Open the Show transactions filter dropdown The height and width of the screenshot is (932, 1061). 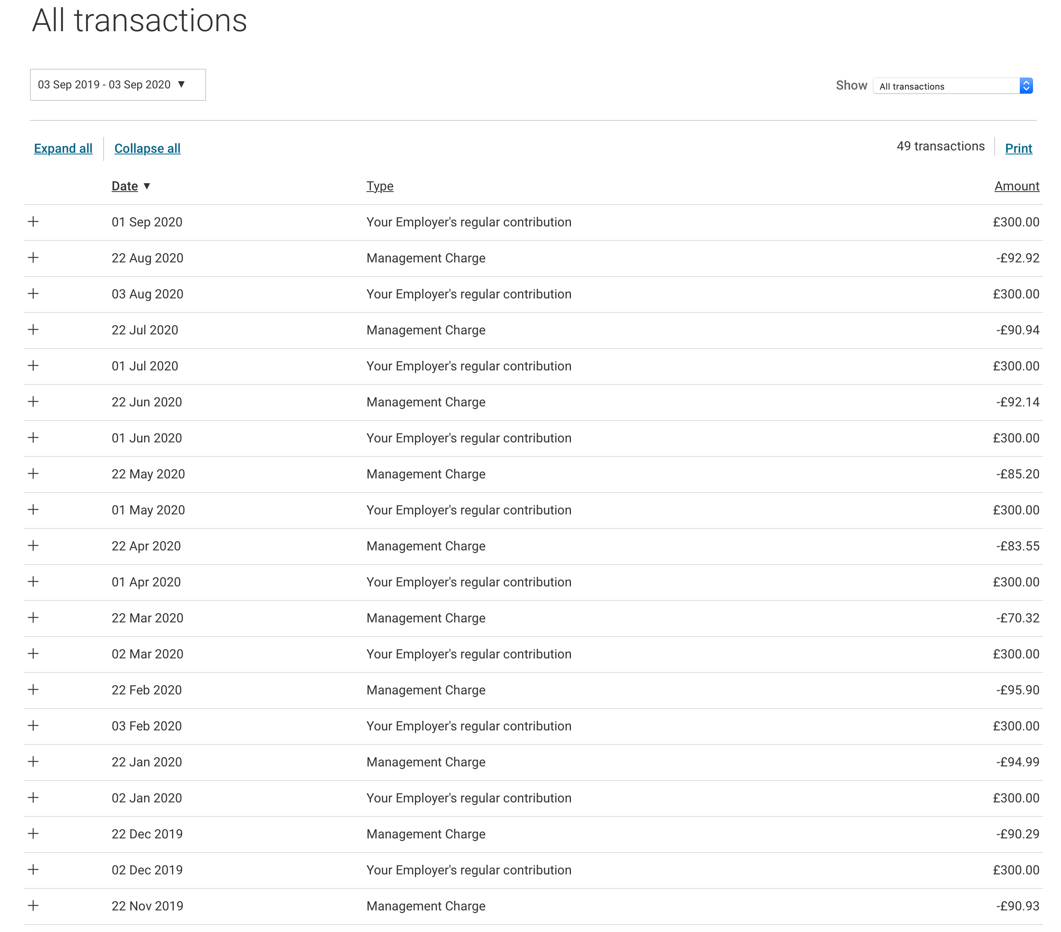953,86
